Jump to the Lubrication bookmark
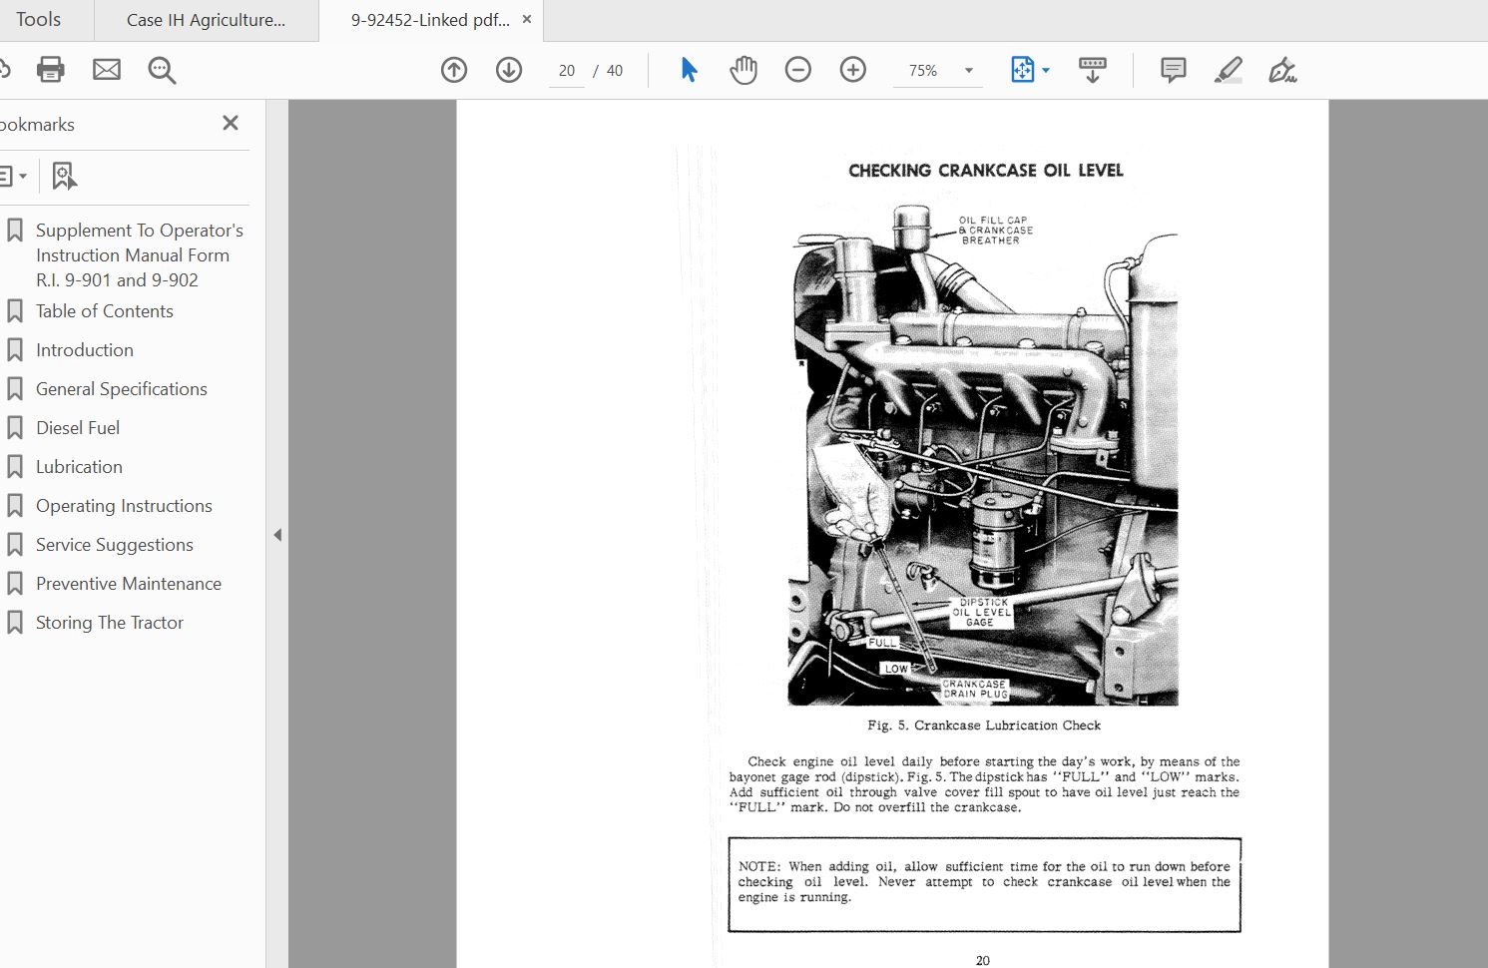1488x968 pixels. pyautogui.click(x=79, y=467)
